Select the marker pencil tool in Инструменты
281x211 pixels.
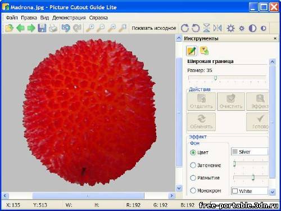point(192,51)
